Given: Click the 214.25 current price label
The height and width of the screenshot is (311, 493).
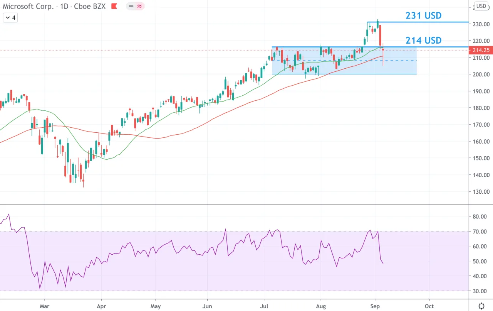Looking at the screenshot, I should pyautogui.click(x=481, y=50).
